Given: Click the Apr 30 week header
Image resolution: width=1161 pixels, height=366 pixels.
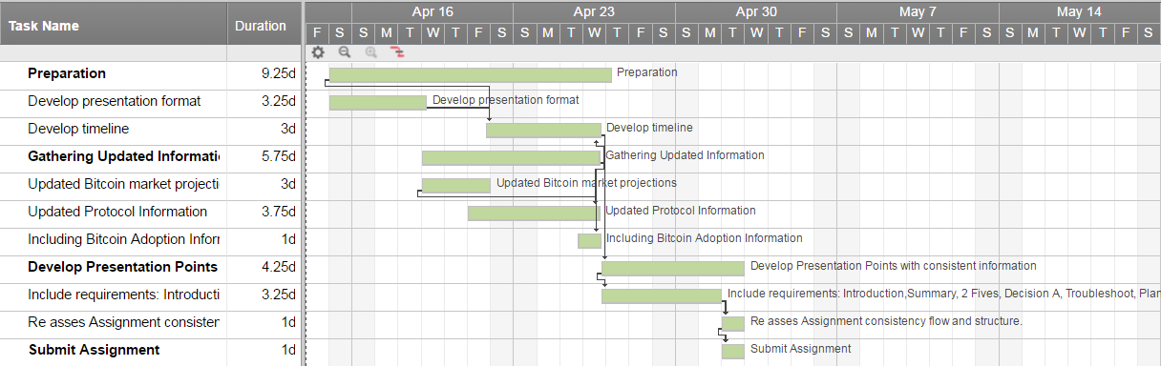Looking at the screenshot, I should click(x=756, y=12).
